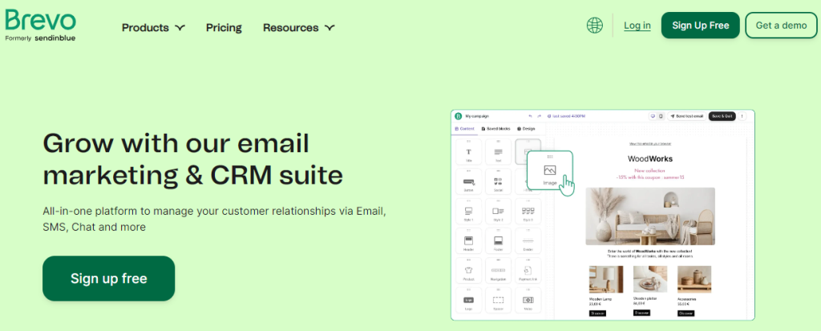Click the Brevo logo in the header

[x=40, y=20]
